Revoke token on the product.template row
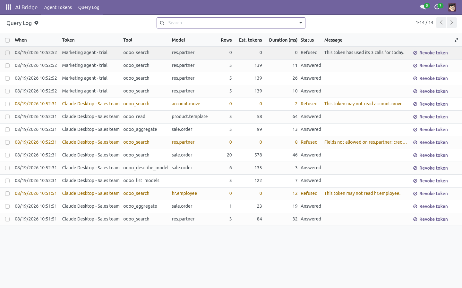 430,117
